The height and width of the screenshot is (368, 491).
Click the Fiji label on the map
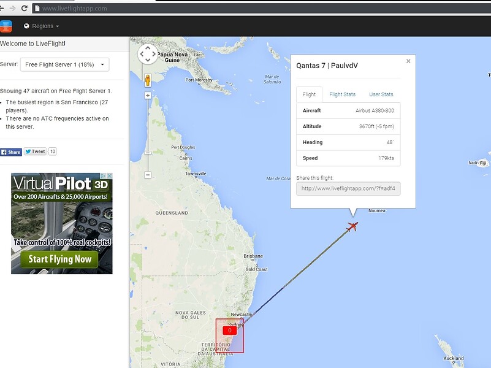click(x=483, y=163)
